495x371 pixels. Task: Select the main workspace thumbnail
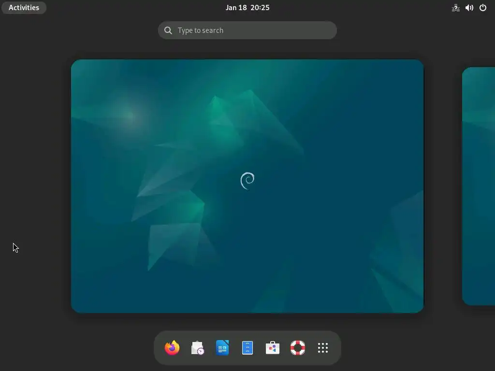click(x=247, y=186)
